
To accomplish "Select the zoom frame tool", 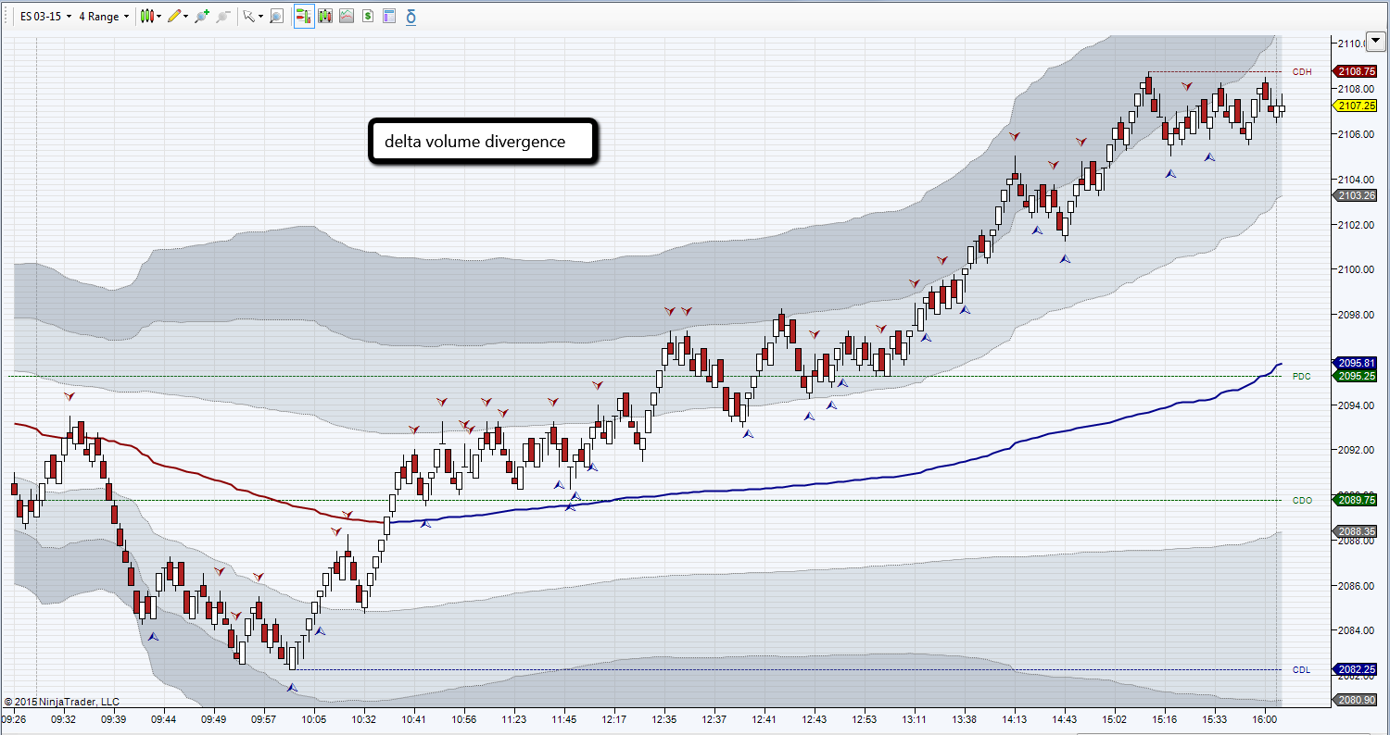I will pos(276,17).
